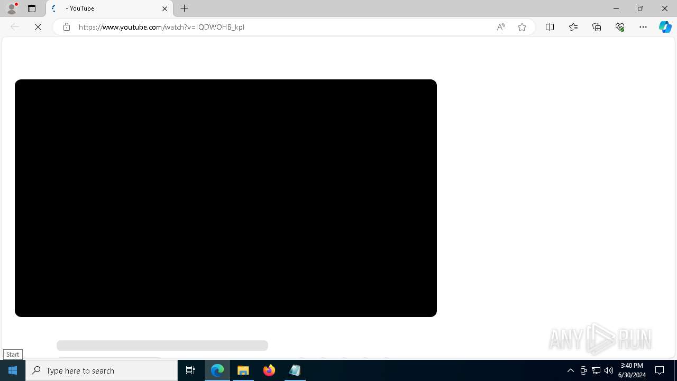The width and height of the screenshot is (677, 381).
Task: Restore down the Edge window
Action: pos(641,8)
